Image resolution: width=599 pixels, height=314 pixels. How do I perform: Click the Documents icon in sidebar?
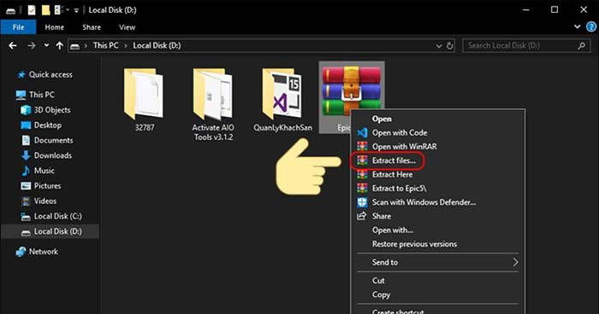point(26,141)
